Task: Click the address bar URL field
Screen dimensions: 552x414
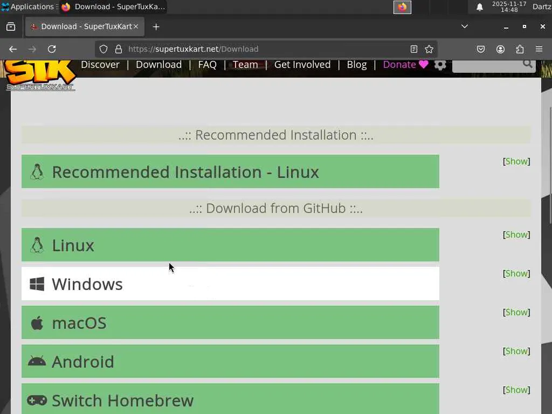Action: pyautogui.click(x=266, y=49)
